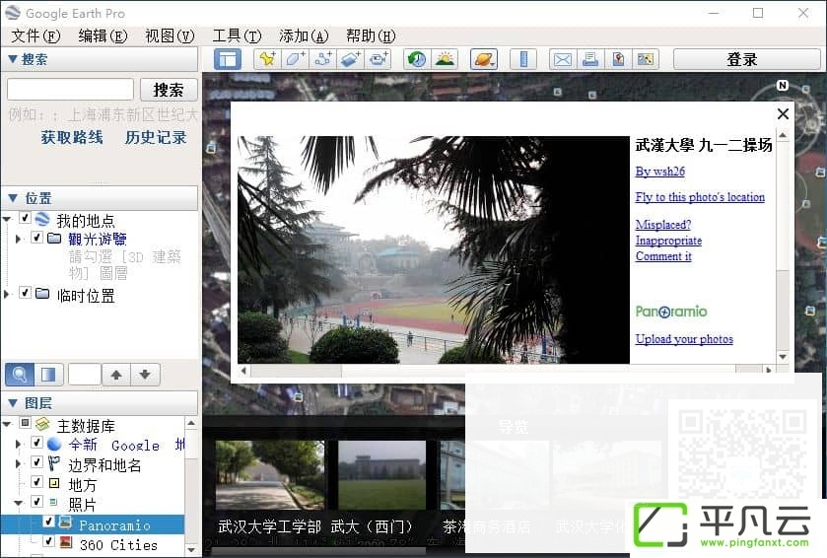Toggle the 觀光游覽 folder checkbox
Viewport: 827px width, 558px height.
click(x=36, y=238)
